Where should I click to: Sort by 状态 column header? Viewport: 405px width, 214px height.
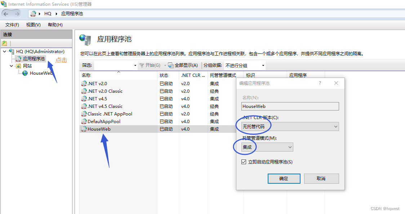[x=168, y=75]
